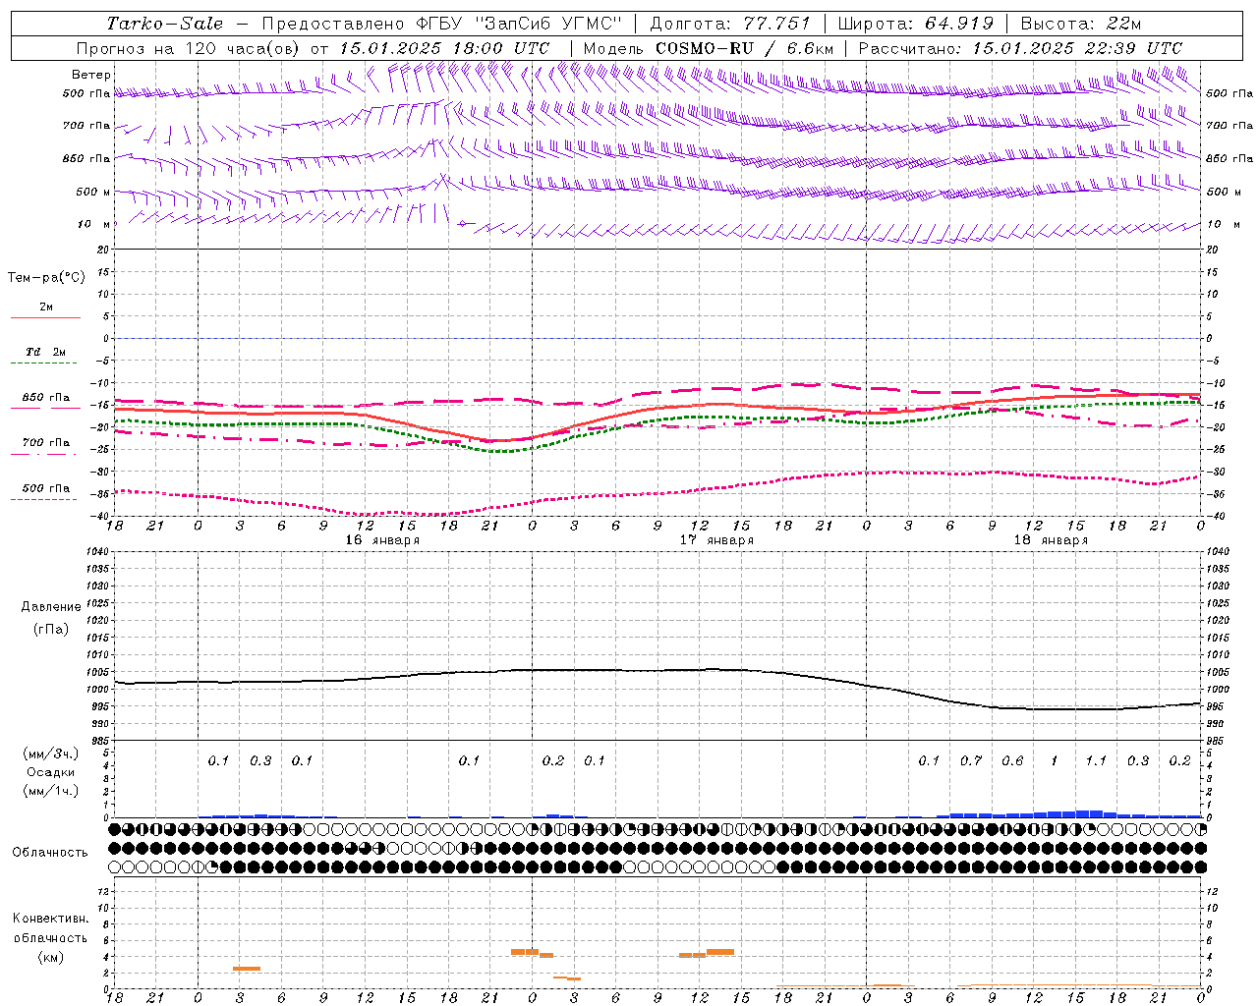Screen dimensions: 1258x1006
Task: Click the '(км)' unit under convective cloud label
Action: [x=50, y=957]
